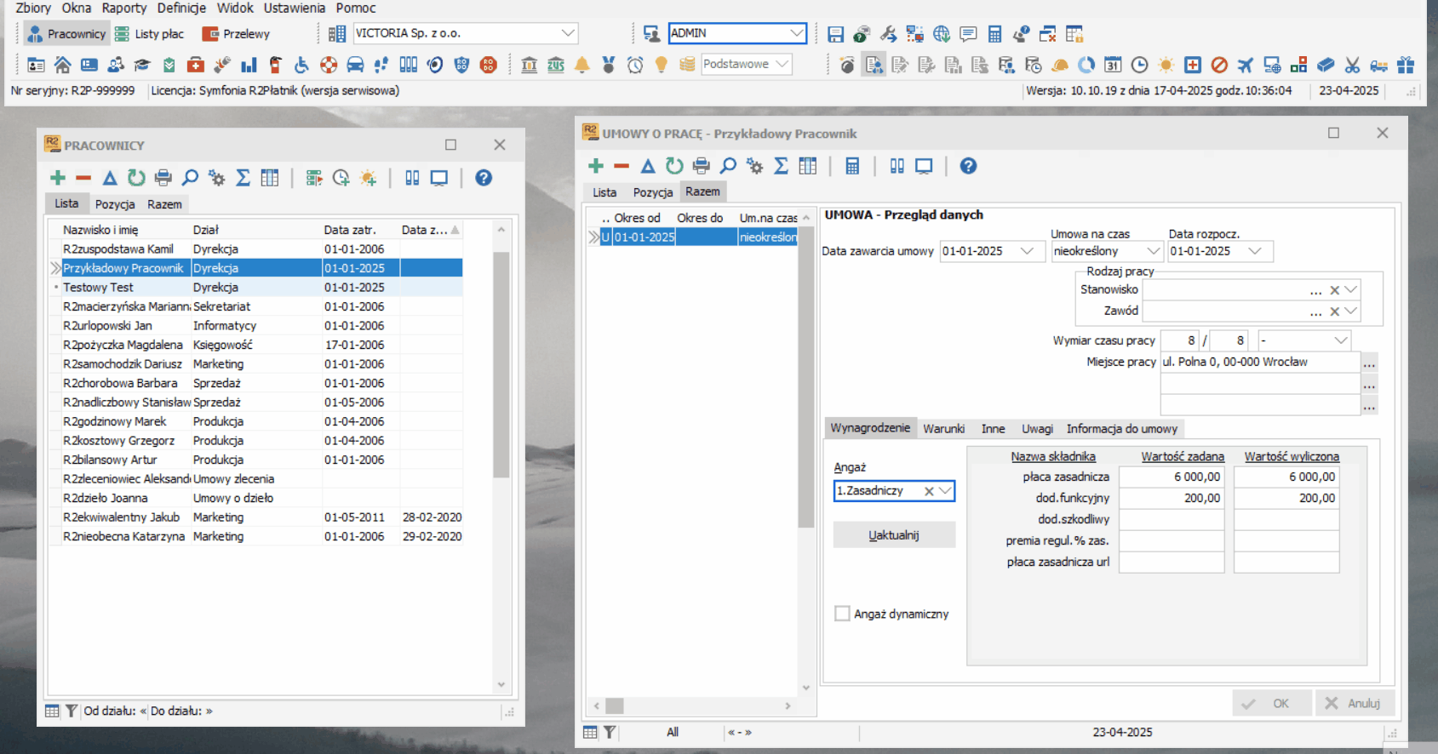The image size is (1438, 754).
Task: Click płaca zasadnicza Wartość zadana field
Action: pos(1172,477)
